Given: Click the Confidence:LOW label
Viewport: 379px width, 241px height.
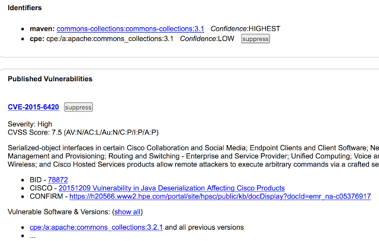Looking at the screenshot, I should [207, 38].
